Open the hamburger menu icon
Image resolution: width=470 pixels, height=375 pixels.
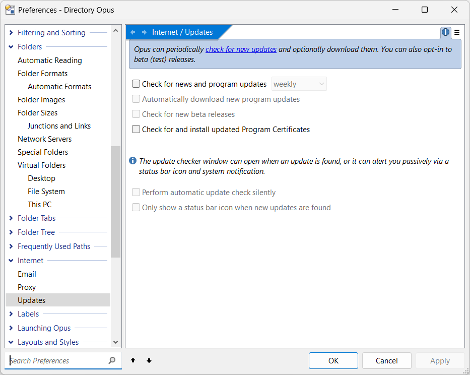click(457, 32)
